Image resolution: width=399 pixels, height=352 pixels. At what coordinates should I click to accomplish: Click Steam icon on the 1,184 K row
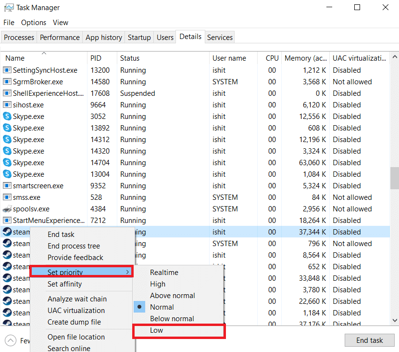pos(7,313)
